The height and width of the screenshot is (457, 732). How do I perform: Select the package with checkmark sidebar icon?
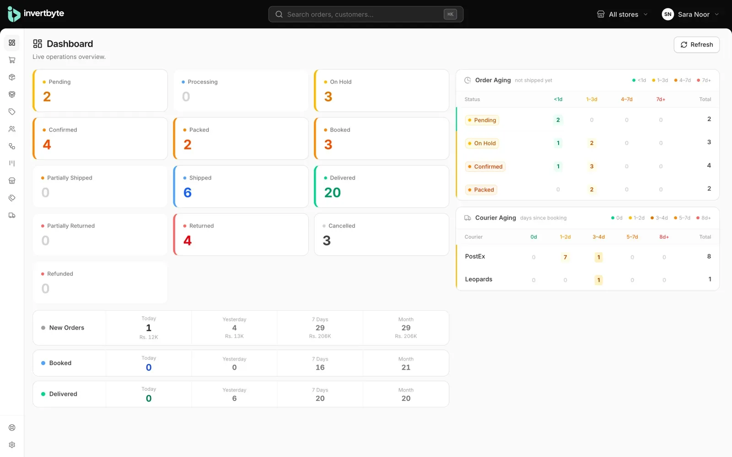[x=12, y=77]
